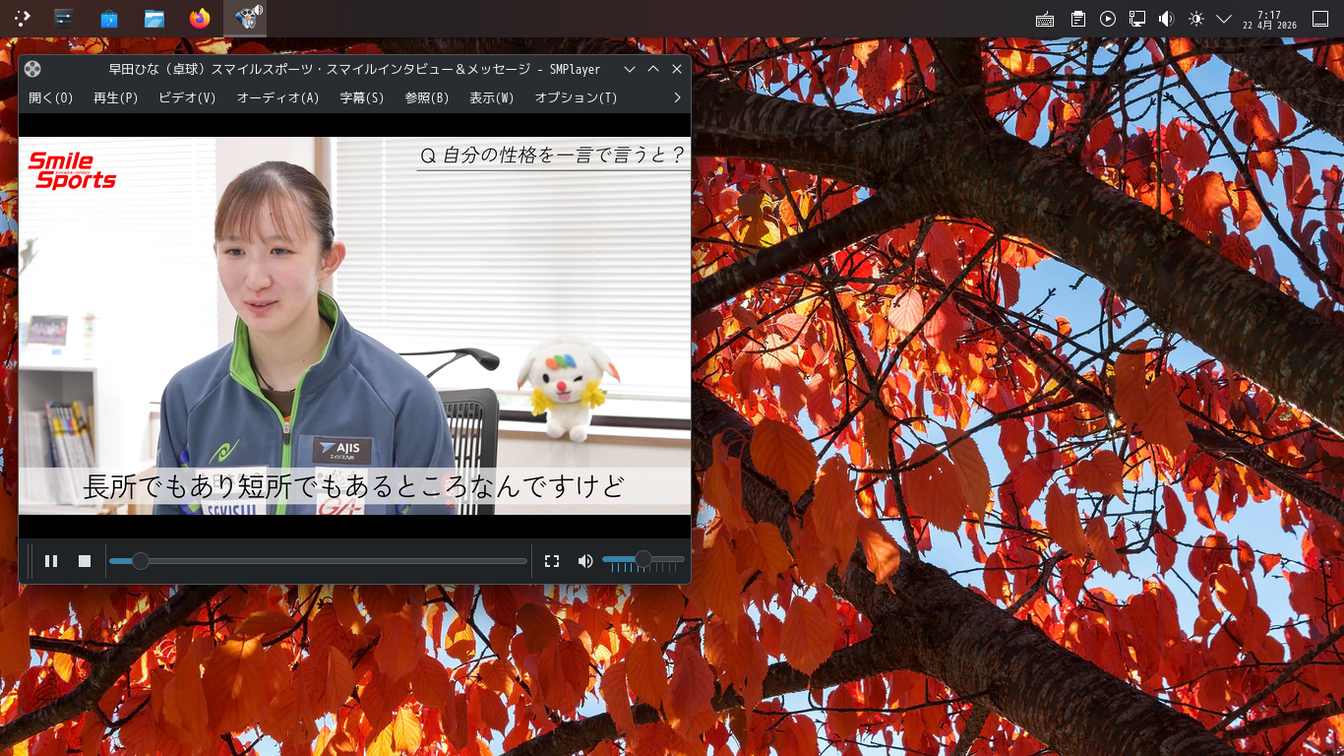Screen dimensions: 1344x756
Task: Toggle the keyboard layout tray indicator
Action: (x=1045, y=18)
